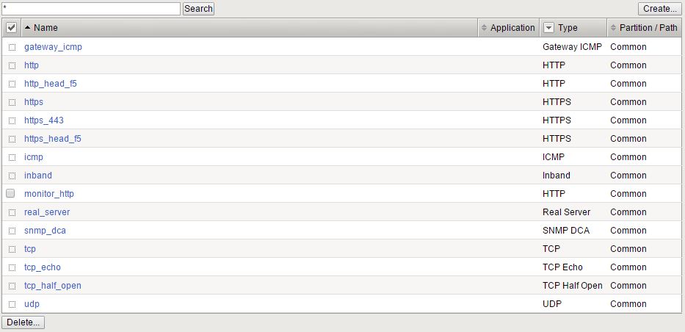Open the snmp_dca monitor
685x332 pixels.
pos(46,231)
